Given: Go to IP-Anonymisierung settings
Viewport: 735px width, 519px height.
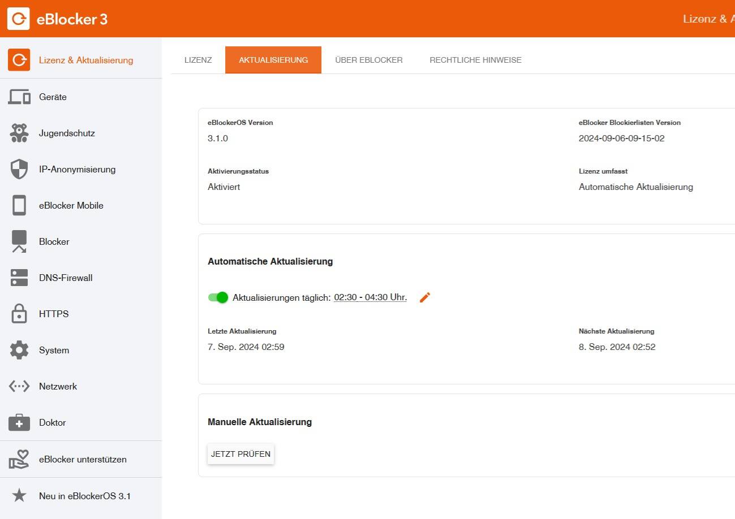Looking at the screenshot, I should 81,170.
